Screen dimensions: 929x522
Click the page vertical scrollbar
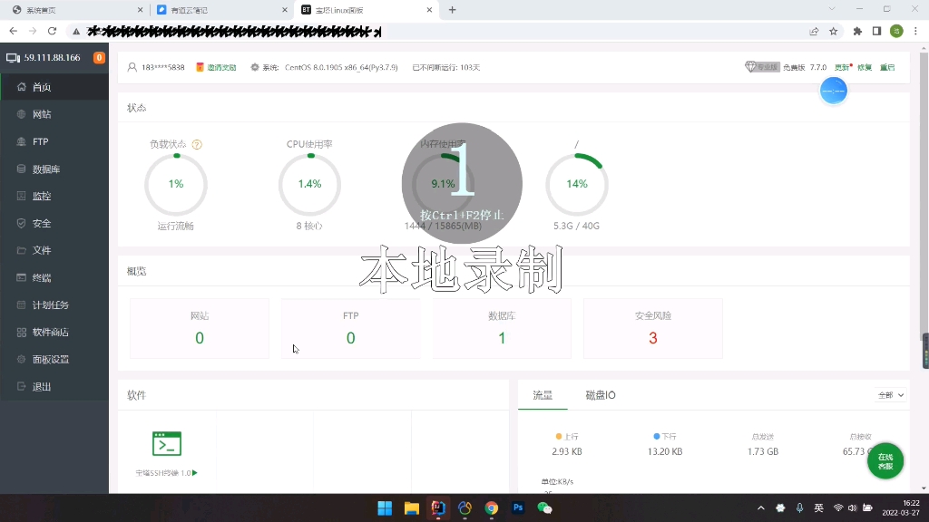pyautogui.click(x=924, y=196)
